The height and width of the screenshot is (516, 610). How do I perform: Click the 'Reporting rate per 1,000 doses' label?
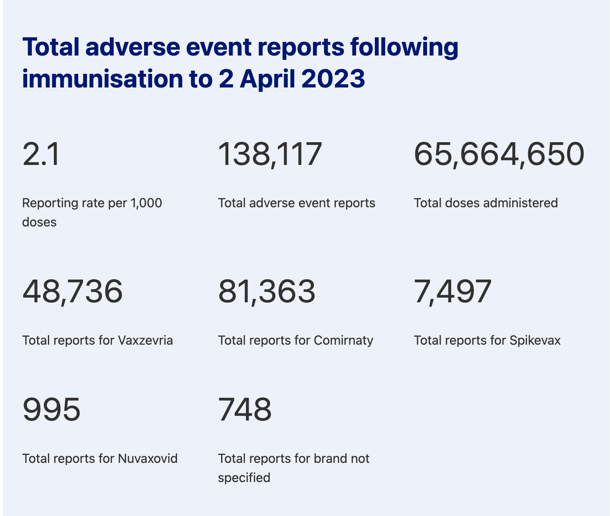pos(92,212)
